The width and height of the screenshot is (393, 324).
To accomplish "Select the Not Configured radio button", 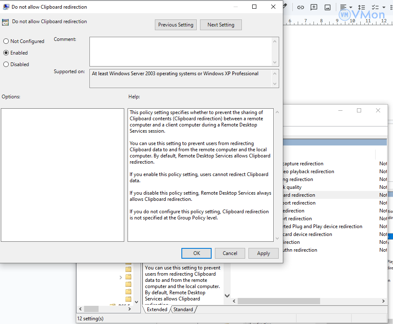I will [6, 41].
